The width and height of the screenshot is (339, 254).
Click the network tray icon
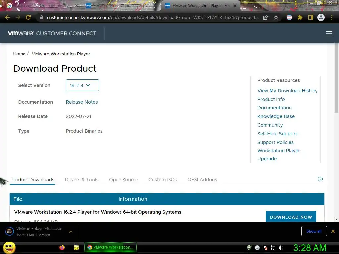click(x=273, y=248)
